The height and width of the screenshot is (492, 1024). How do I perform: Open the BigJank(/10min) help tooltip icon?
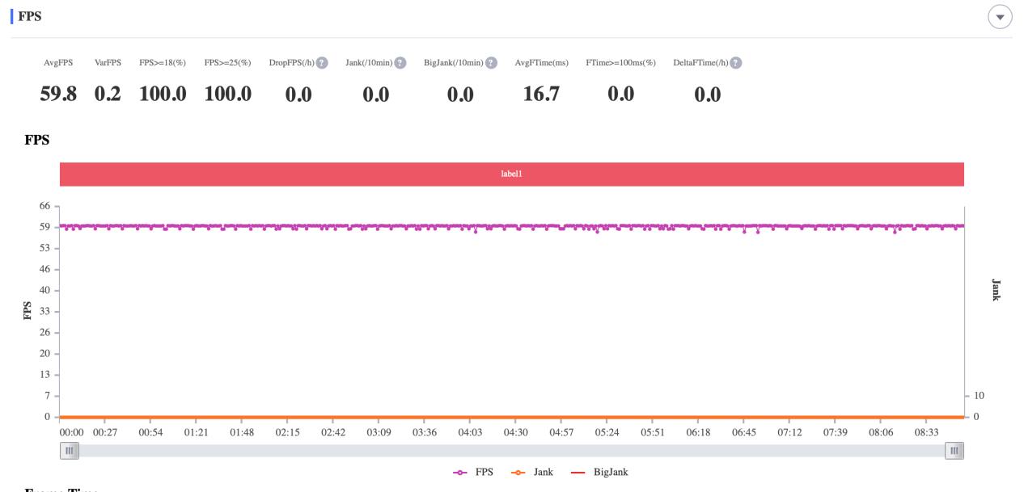[491, 63]
